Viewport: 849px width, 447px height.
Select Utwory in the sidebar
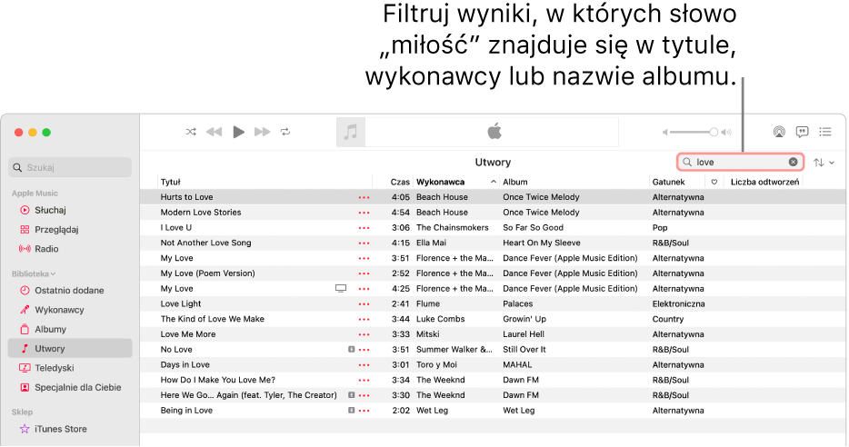coord(70,349)
